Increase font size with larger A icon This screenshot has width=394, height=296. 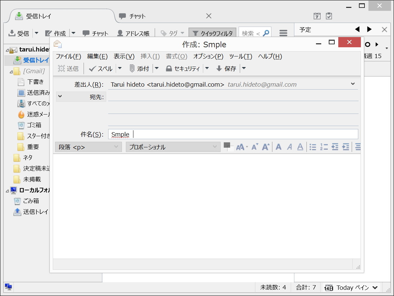click(x=265, y=147)
